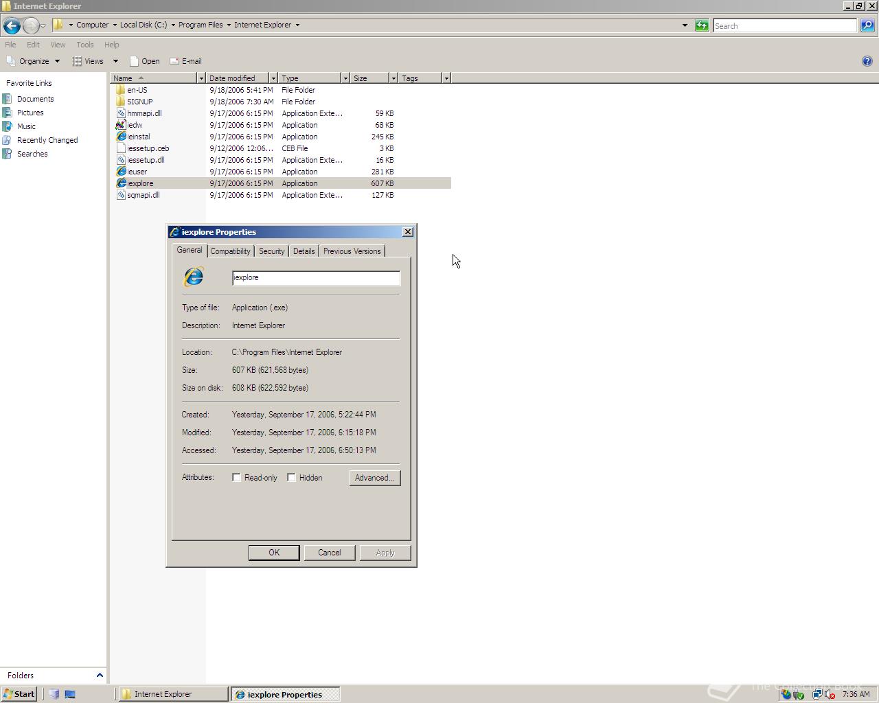Click the Forward navigation arrow
The image size is (879, 703).
tap(31, 26)
